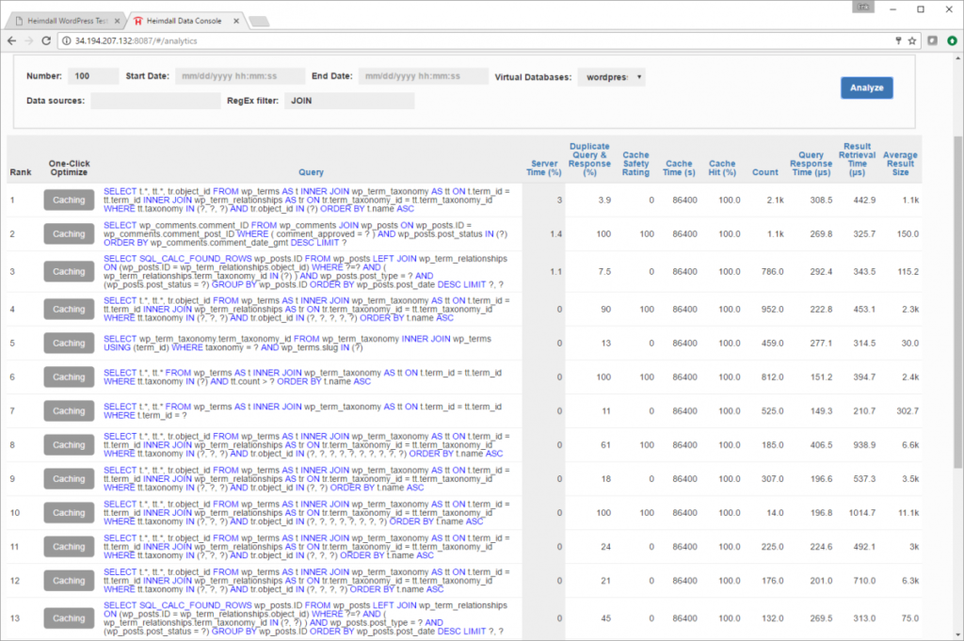
Task: Reload the page with refresh icon
Action: [x=46, y=40]
